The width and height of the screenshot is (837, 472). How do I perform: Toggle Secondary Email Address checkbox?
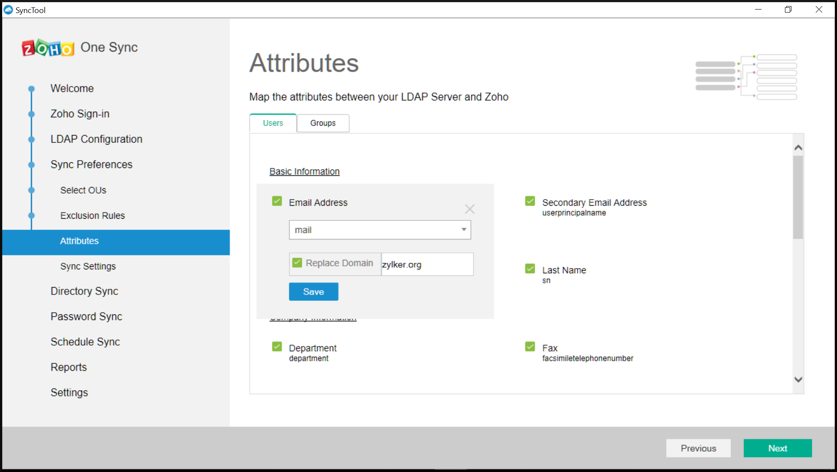(529, 202)
